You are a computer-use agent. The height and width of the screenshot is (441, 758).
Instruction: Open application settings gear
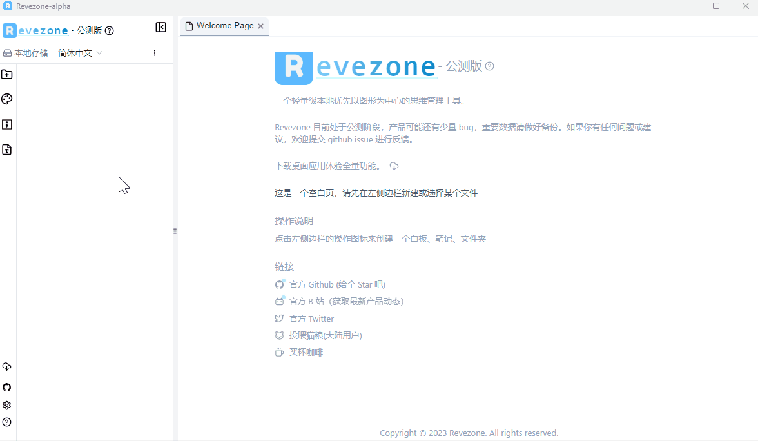[x=6, y=405]
